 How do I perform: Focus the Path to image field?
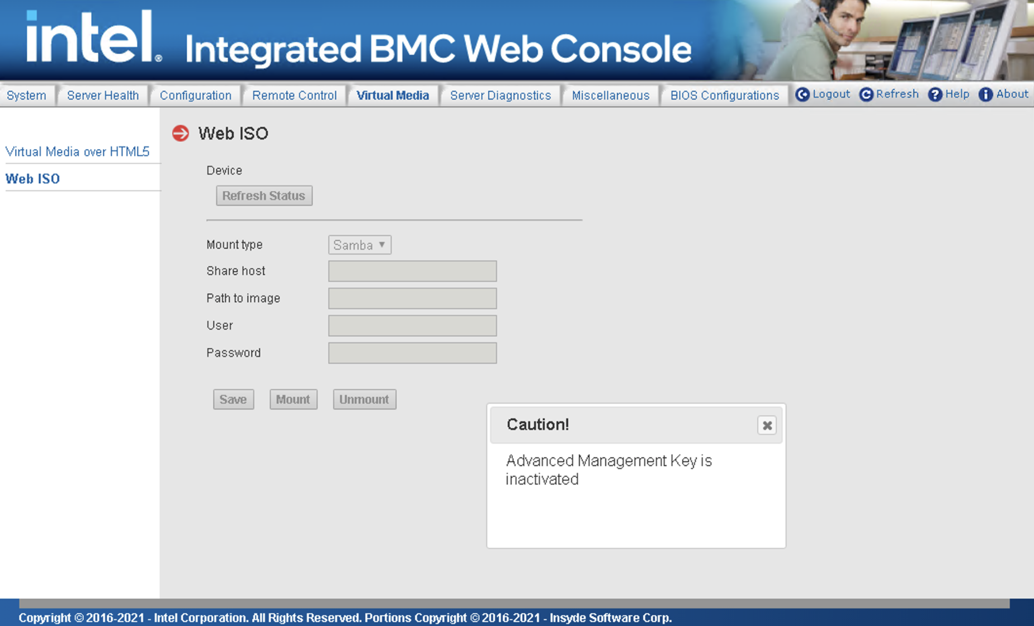(x=412, y=298)
